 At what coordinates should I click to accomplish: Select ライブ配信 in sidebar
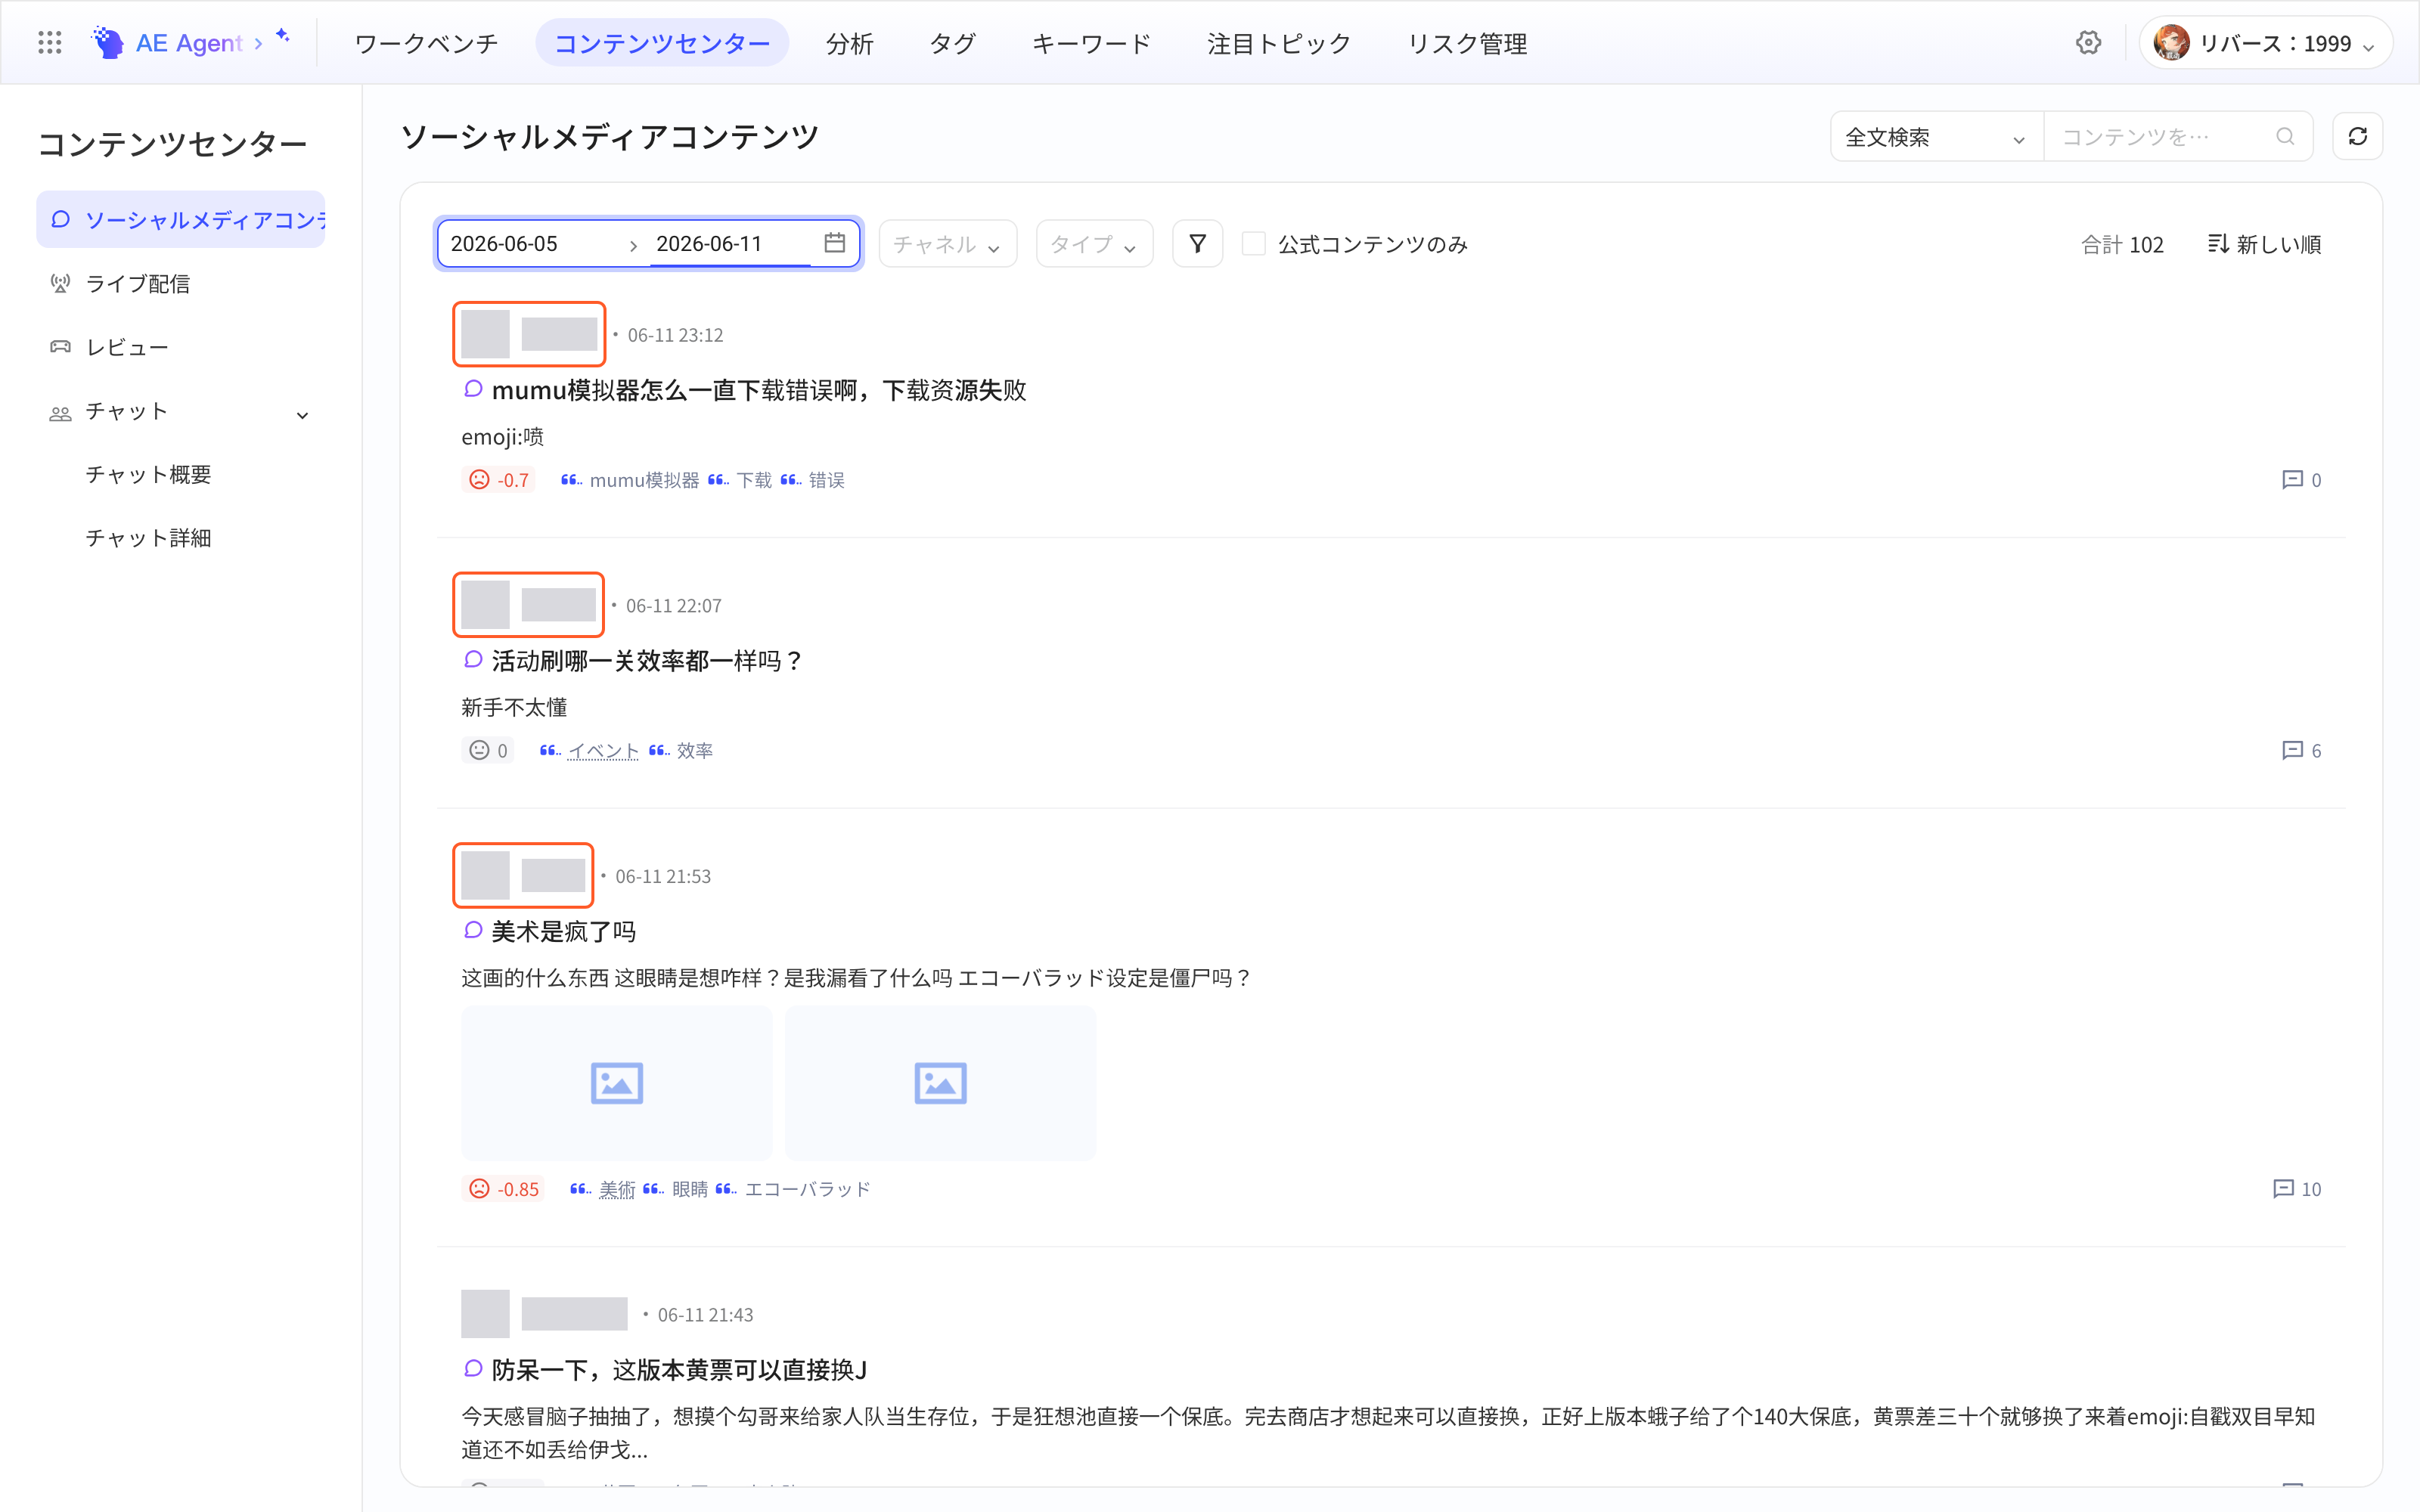tap(181, 283)
